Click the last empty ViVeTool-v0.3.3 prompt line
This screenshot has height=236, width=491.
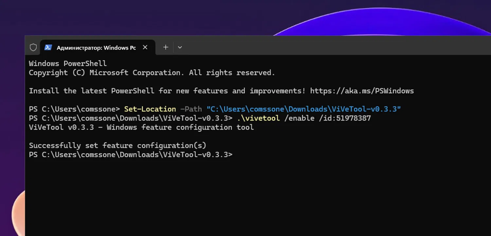(x=131, y=155)
